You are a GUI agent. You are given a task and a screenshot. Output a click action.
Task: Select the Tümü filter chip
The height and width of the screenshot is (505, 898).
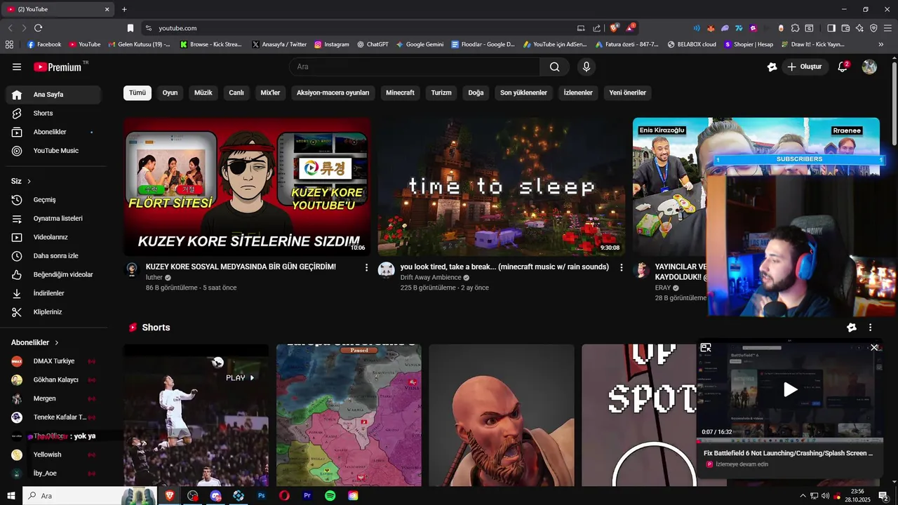coord(138,93)
